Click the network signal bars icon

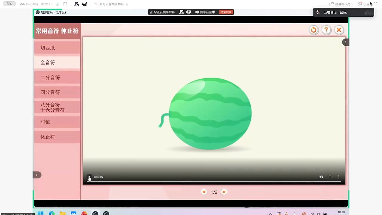57,4
